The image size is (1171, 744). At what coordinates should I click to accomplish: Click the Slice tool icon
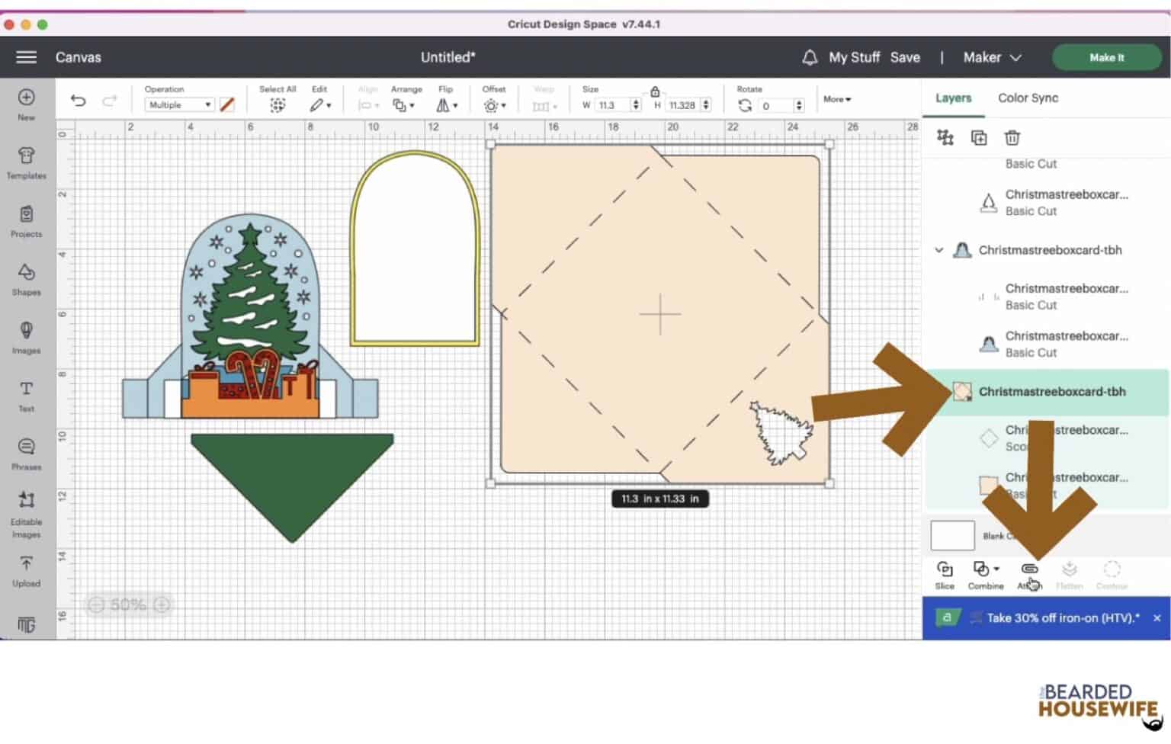(x=945, y=574)
